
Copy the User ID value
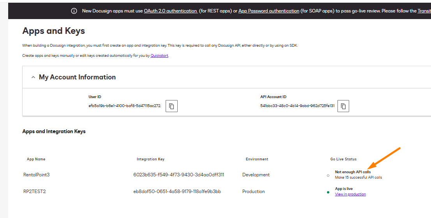pyautogui.click(x=171, y=106)
